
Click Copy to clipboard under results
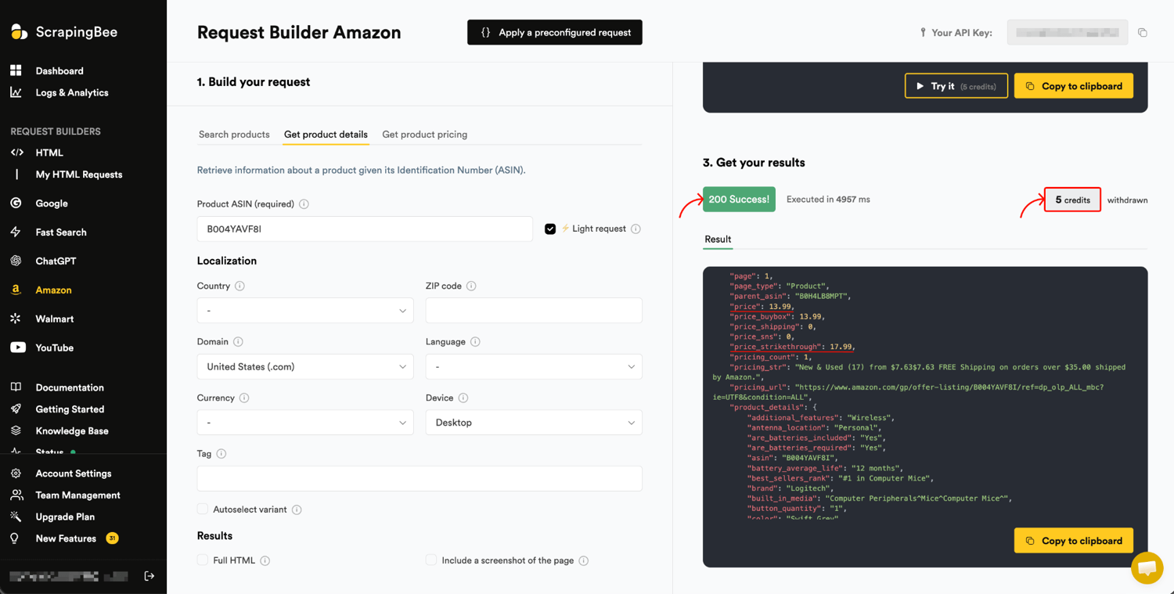tap(1074, 541)
